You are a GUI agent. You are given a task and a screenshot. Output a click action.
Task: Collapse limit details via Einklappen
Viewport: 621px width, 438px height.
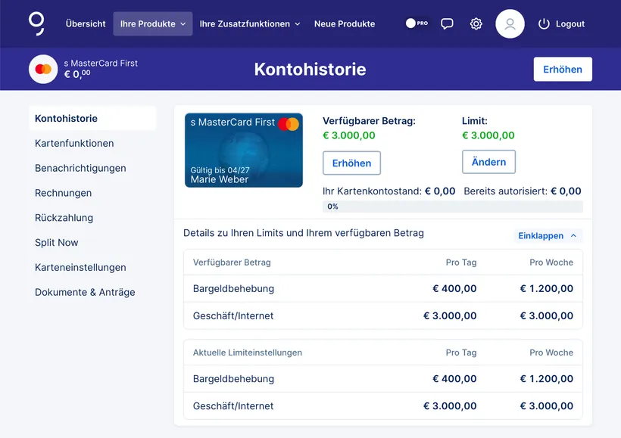pyautogui.click(x=548, y=236)
